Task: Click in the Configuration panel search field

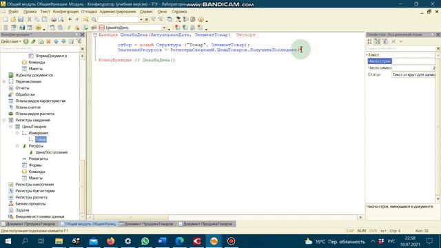Action: point(40,49)
